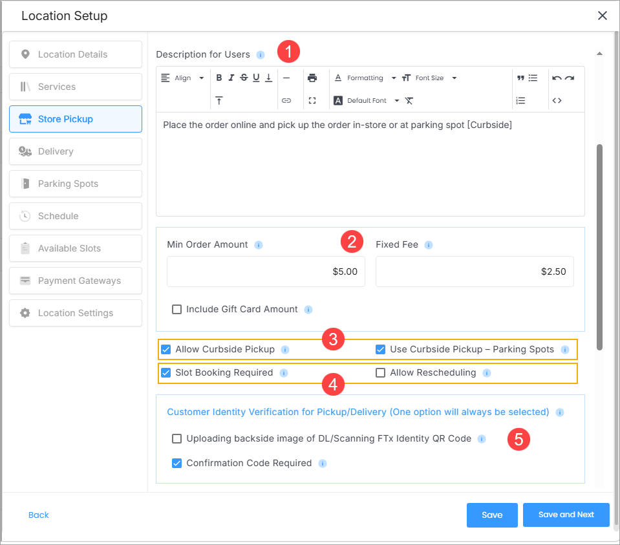Viewport: 620px width, 545px height.
Task: Show info for Use Curbside Pickup Parking Spots
Action: [565, 350]
